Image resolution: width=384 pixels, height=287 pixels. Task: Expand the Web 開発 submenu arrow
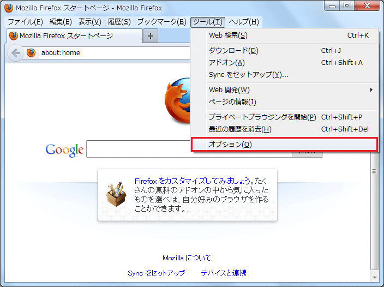coord(371,89)
